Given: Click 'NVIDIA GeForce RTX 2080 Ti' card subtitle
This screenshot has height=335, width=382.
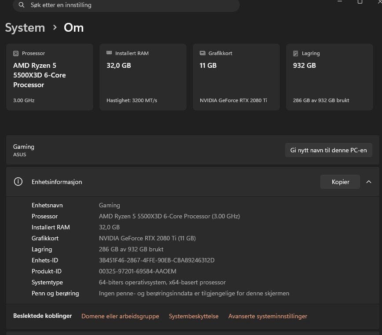Looking at the screenshot, I should [x=233, y=100].
